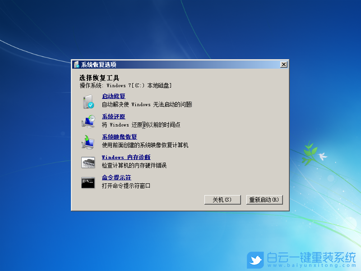Open the 启动修复 link
The width and height of the screenshot is (361, 271).
click(x=113, y=96)
